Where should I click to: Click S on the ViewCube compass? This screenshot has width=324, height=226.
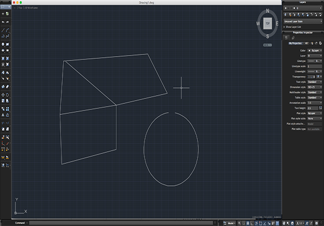(267, 36)
